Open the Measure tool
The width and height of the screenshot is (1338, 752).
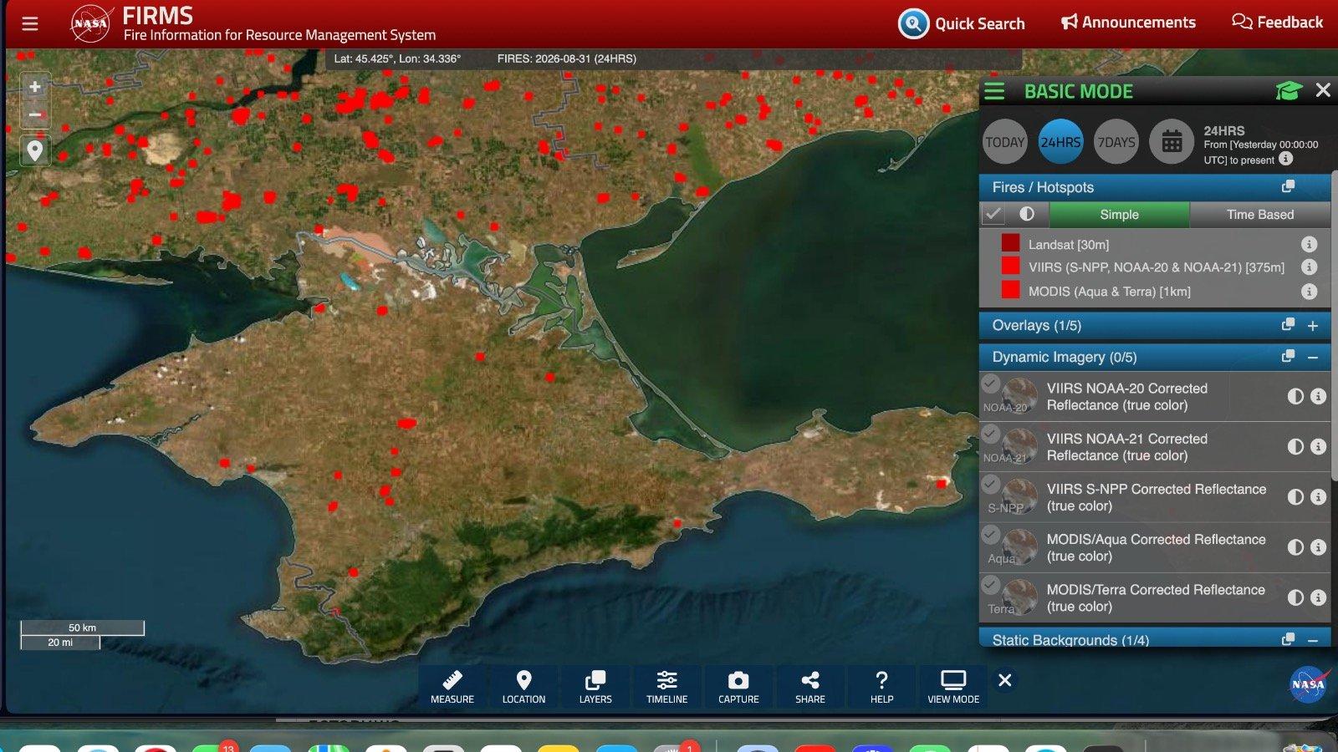click(x=452, y=687)
